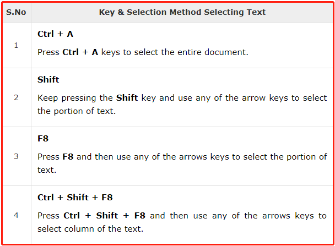Click the bold Ctrl + Shift + F8 heading

(x=75, y=198)
